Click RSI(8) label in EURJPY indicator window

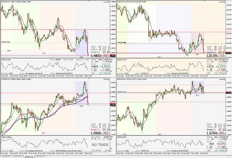pos(121,60)
